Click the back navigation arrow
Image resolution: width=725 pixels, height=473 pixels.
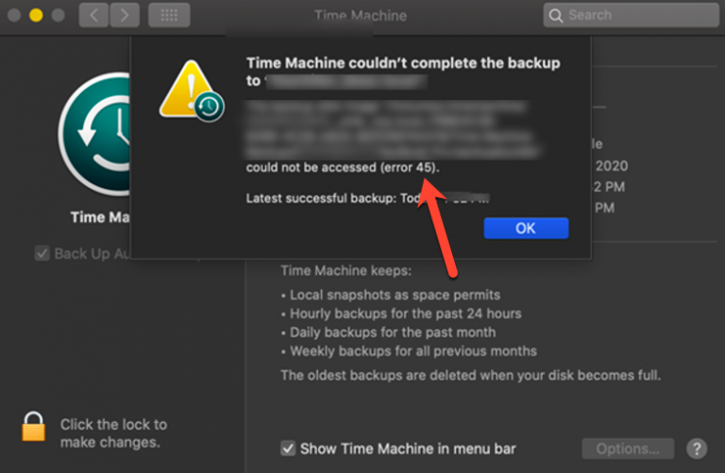point(93,15)
